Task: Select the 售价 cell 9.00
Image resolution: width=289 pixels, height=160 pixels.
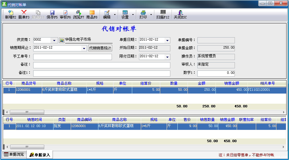Action: coord(187,126)
